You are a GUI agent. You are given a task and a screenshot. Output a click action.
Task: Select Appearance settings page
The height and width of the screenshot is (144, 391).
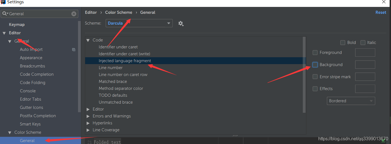[31, 58]
